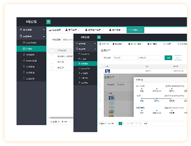This screenshot has height=146, width=191.
Task: Click the banner管理 sidebar icon in the back window
Action: tap(24, 61)
